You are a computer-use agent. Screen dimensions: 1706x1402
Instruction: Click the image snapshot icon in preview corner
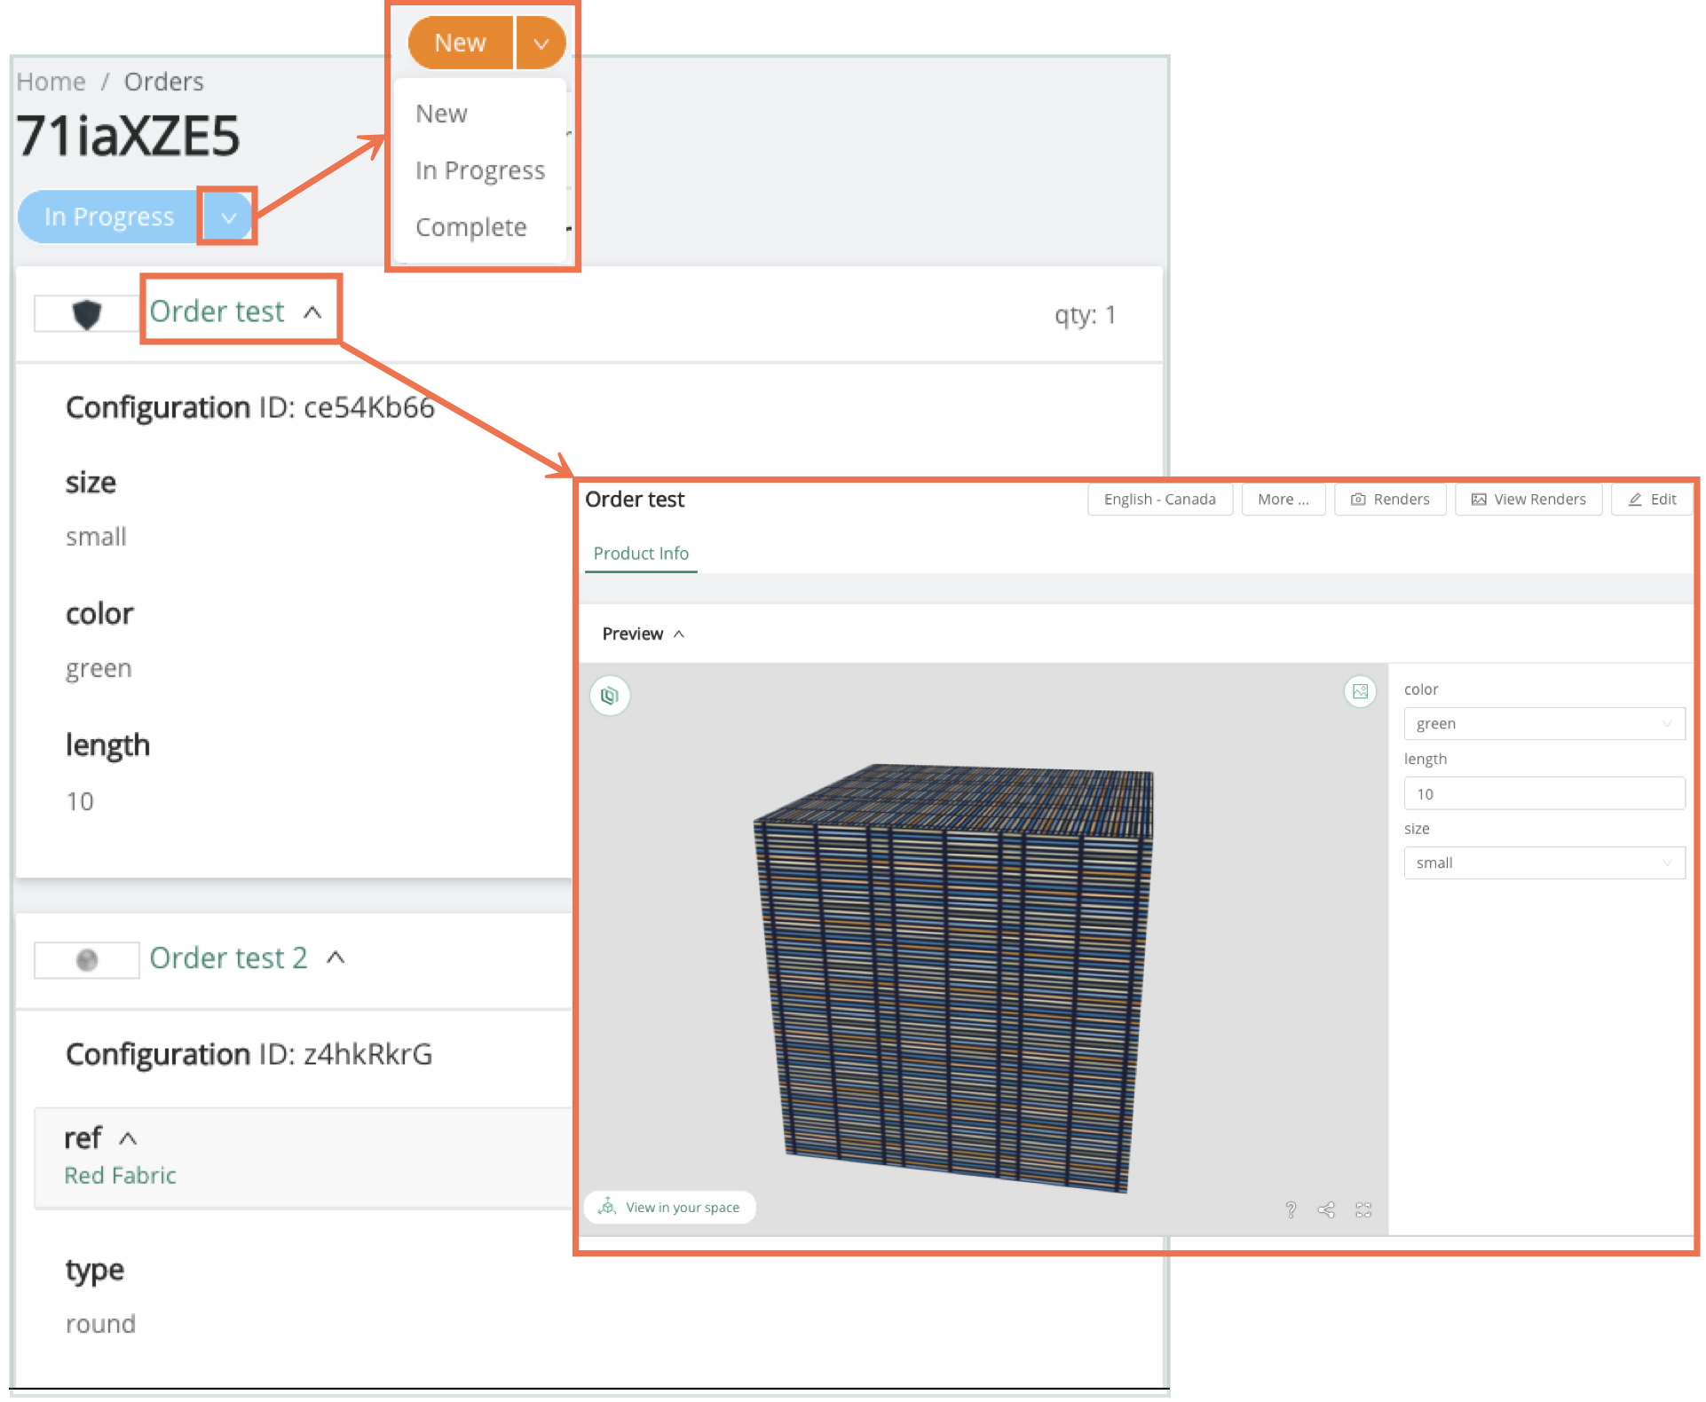pyautogui.click(x=1360, y=691)
